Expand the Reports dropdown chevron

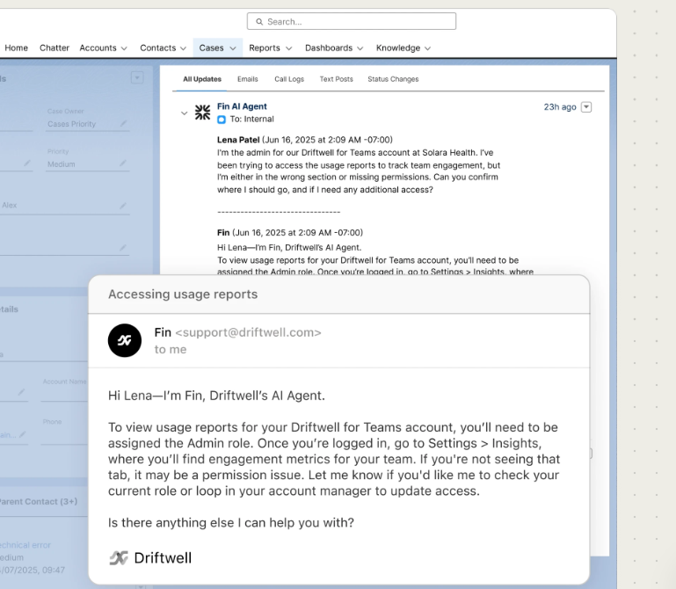(289, 48)
